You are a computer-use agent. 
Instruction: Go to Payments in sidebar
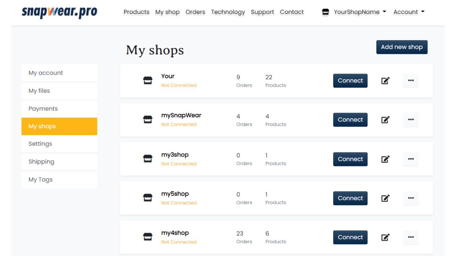[59, 109]
